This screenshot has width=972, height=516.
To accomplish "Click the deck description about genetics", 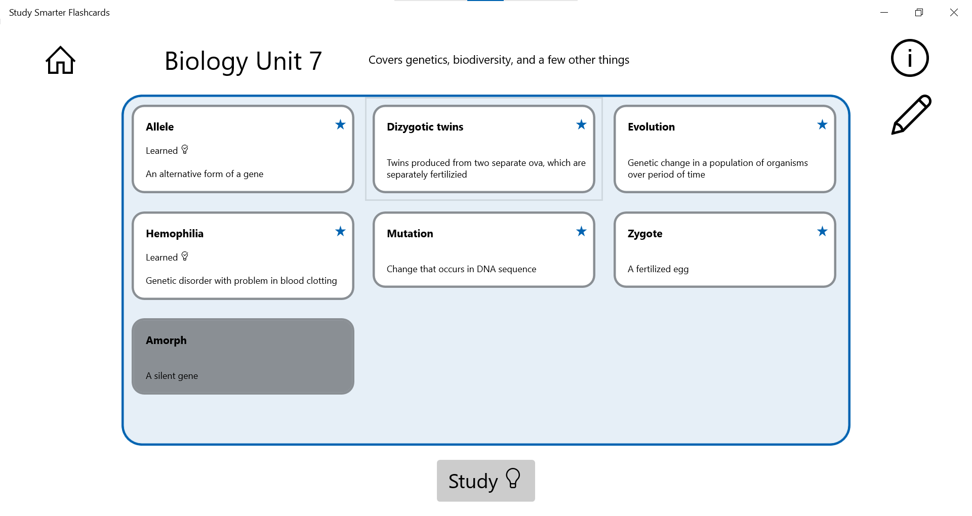I will pos(499,60).
